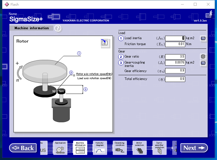Click the Gear efficiency input field
The image size is (217, 160).
(175, 71)
